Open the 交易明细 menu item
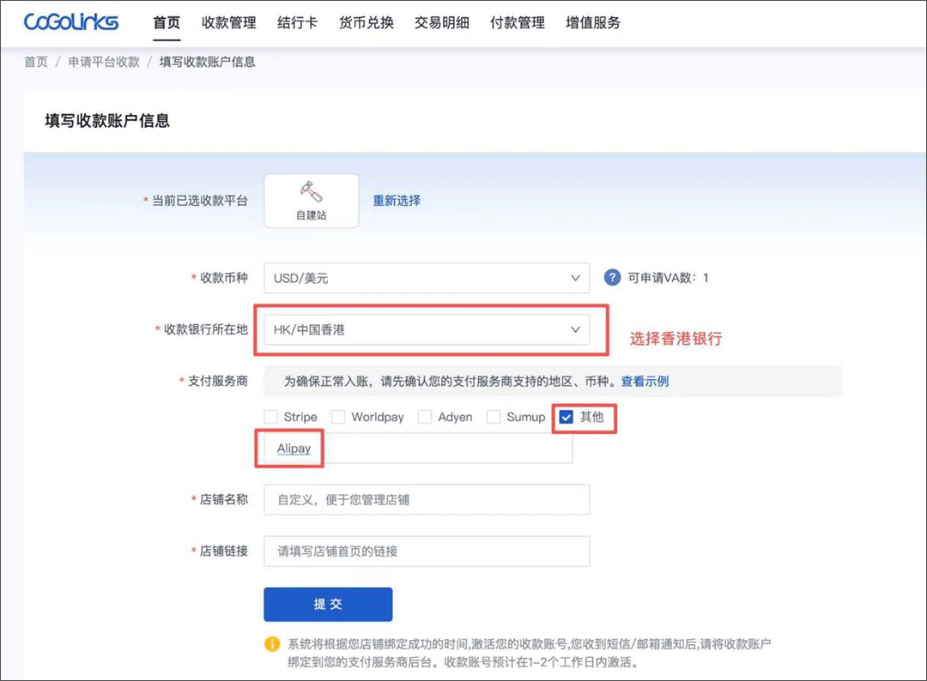The image size is (927, 681). (441, 23)
